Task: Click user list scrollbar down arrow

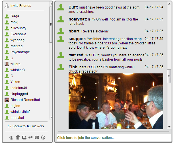Action: [51, 117]
